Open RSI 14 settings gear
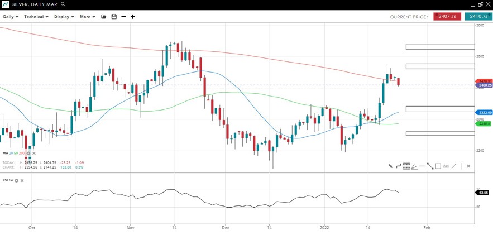Viewport: 493px width, 235px height. pos(16,180)
